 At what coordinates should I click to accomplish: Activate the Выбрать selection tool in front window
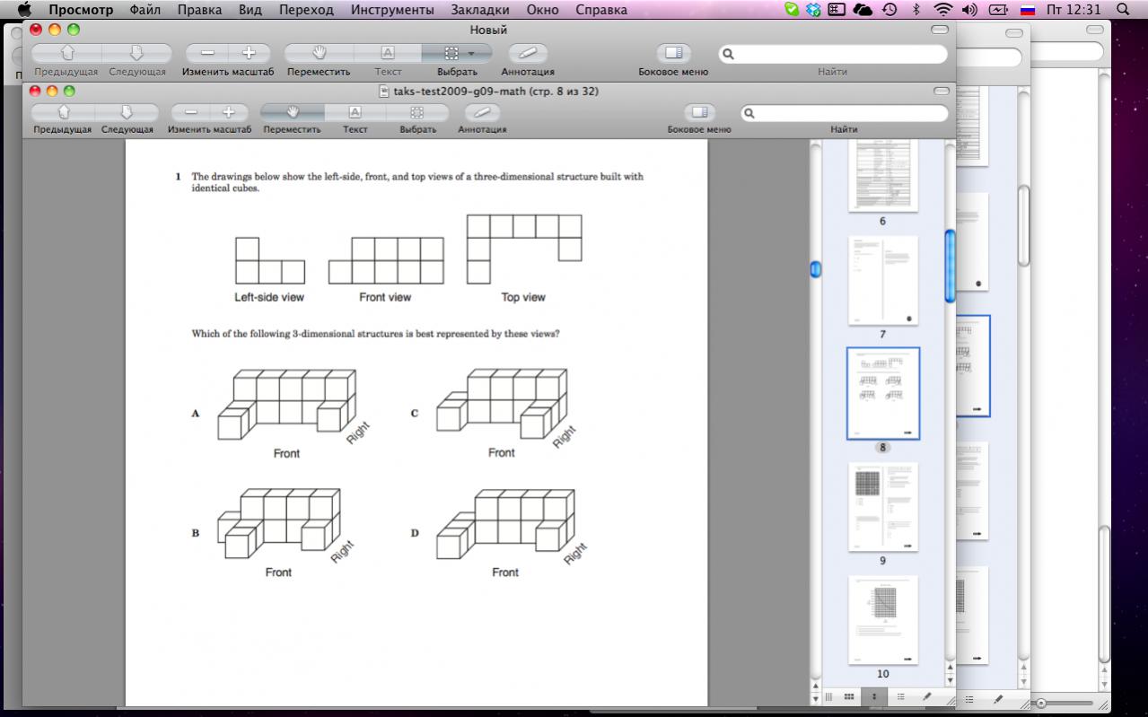(417, 112)
